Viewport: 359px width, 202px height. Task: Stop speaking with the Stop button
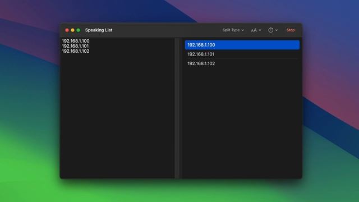pos(291,30)
